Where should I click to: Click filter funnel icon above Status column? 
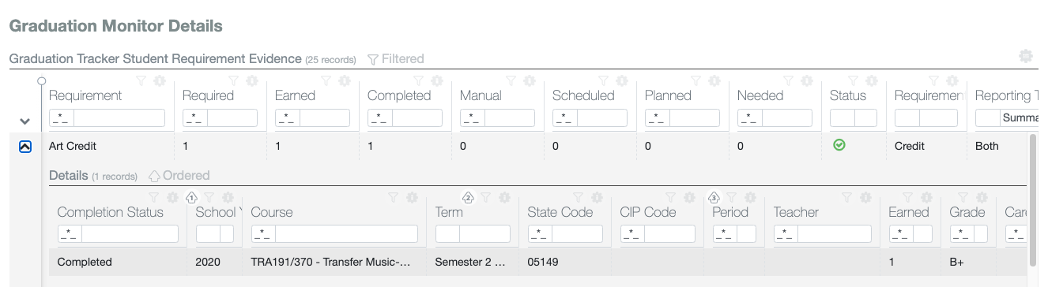[x=854, y=80]
